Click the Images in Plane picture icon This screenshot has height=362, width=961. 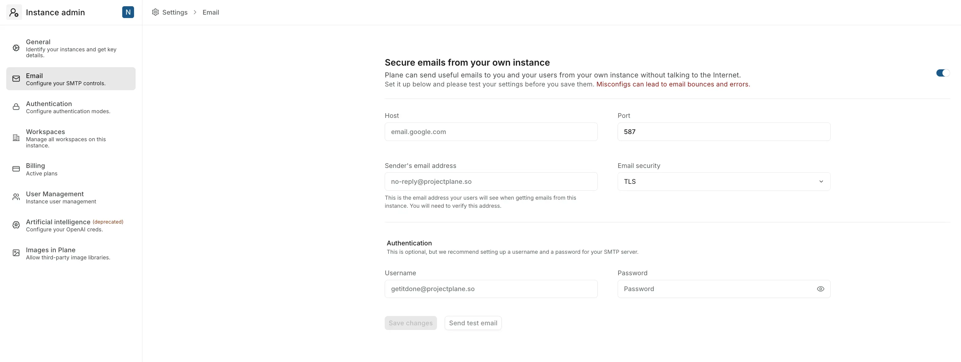[x=16, y=253]
